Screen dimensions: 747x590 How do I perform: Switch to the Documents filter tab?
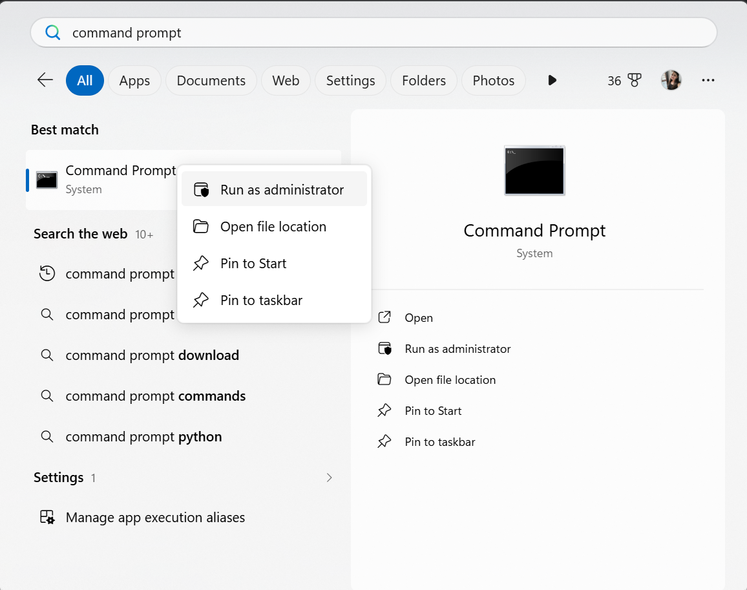(211, 81)
